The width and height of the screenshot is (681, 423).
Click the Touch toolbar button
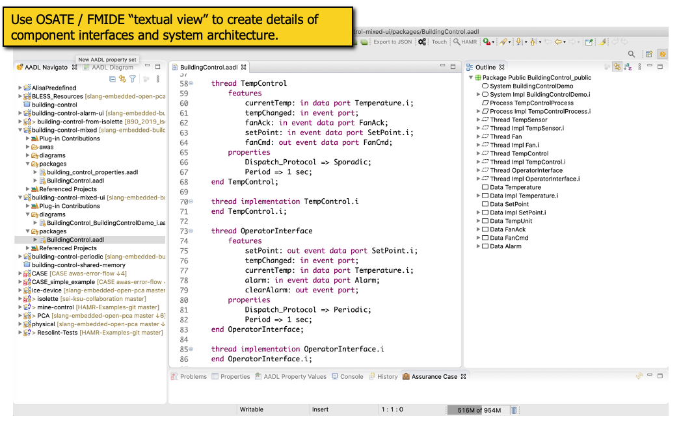(x=439, y=42)
